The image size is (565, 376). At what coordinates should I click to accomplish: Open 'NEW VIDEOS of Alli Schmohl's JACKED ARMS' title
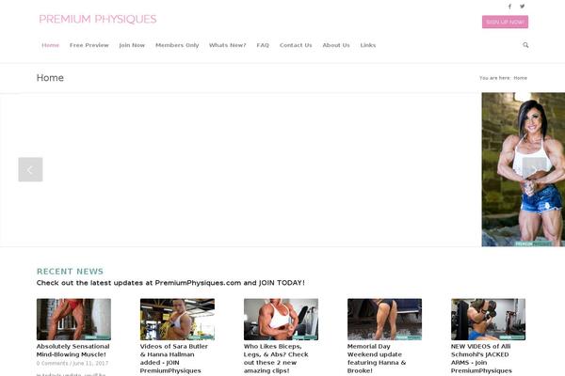click(481, 358)
